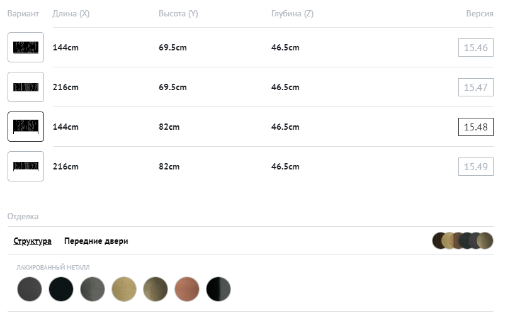
Task: Pick the dark grey lacquered metal swatch
Action: (30, 289)
